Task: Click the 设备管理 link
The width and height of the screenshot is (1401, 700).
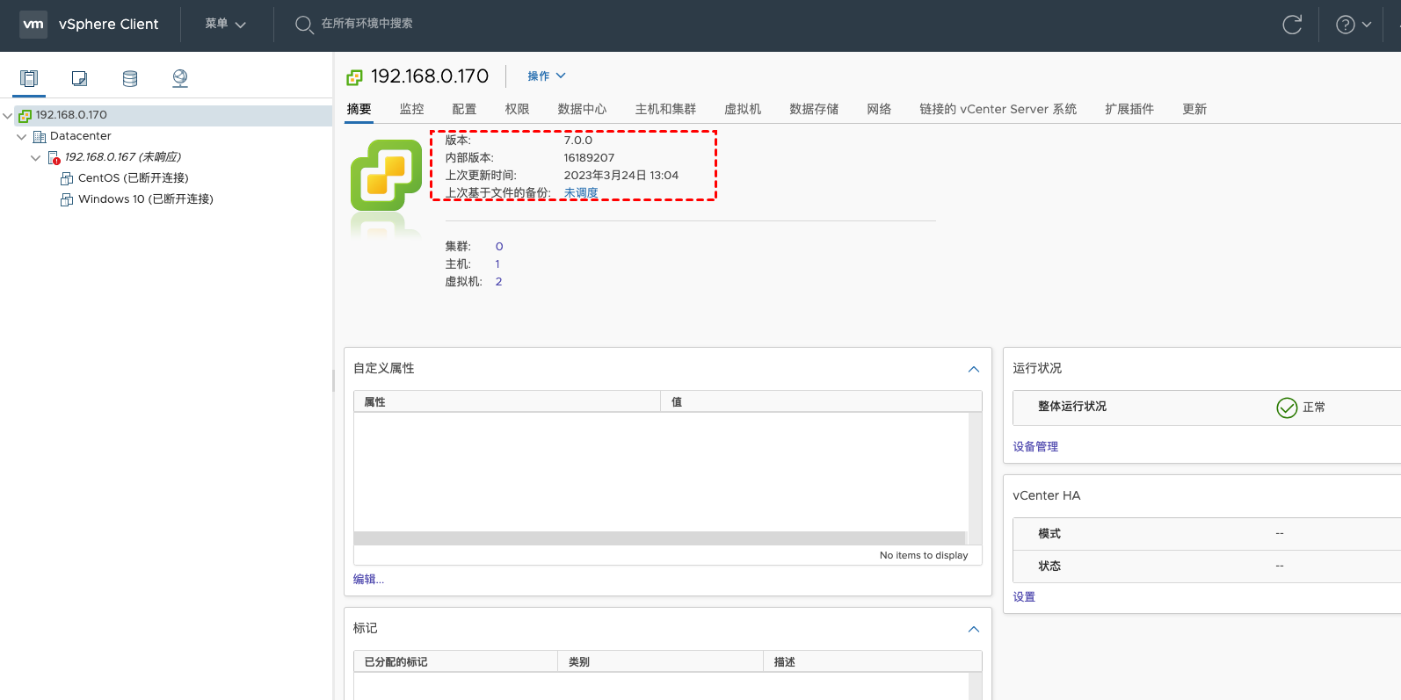Action: point(1035,446)
